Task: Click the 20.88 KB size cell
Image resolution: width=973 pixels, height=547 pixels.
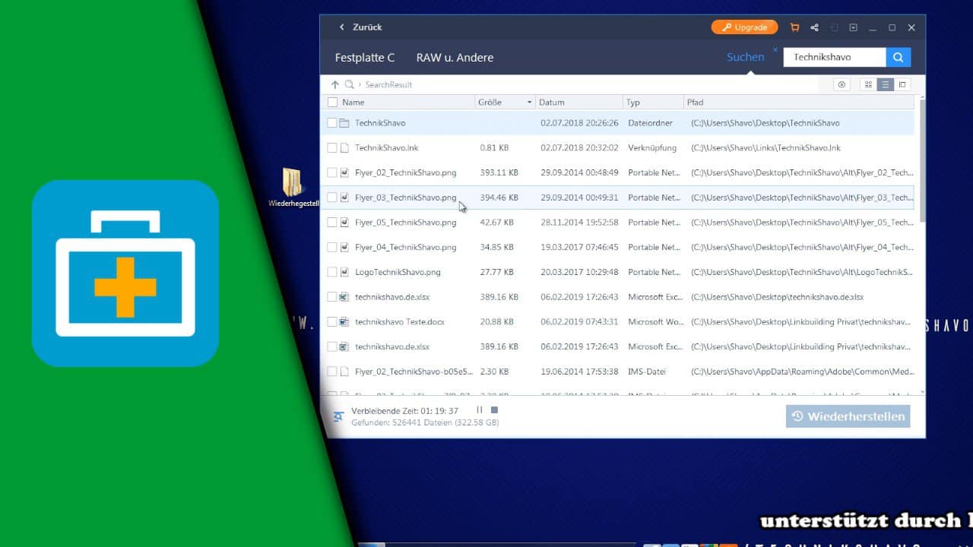Action: pyautogui.click(x=497, y=322)
